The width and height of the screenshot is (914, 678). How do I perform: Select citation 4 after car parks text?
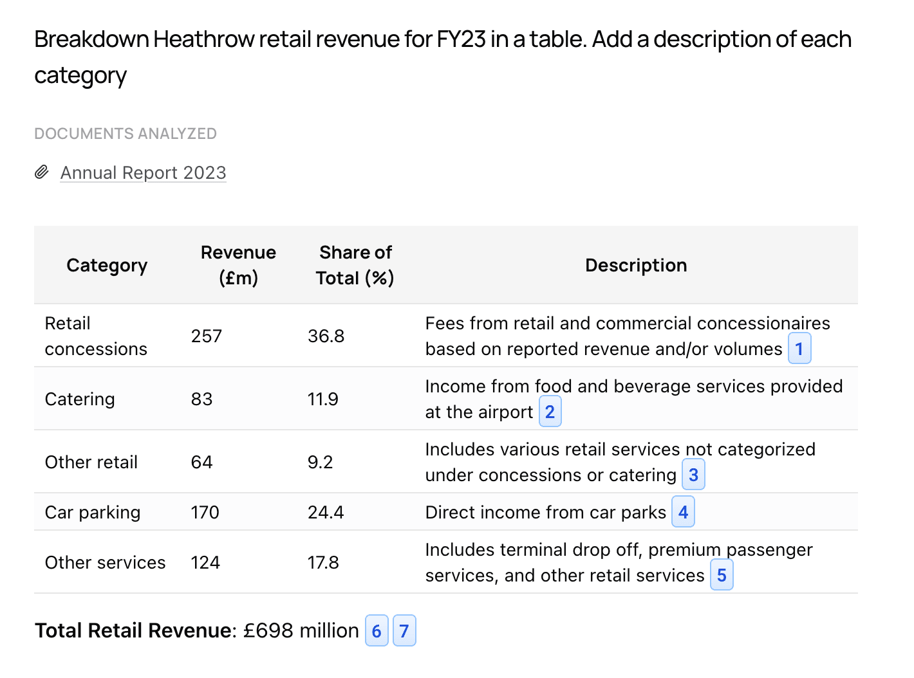(682, 512)
